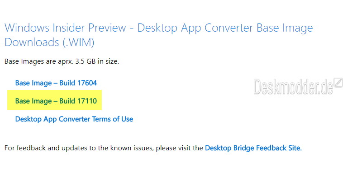This screenshot has height=172, width=343.
Task: Click "Downloads (.WIM)" in the heading
Action: (49, 42)
